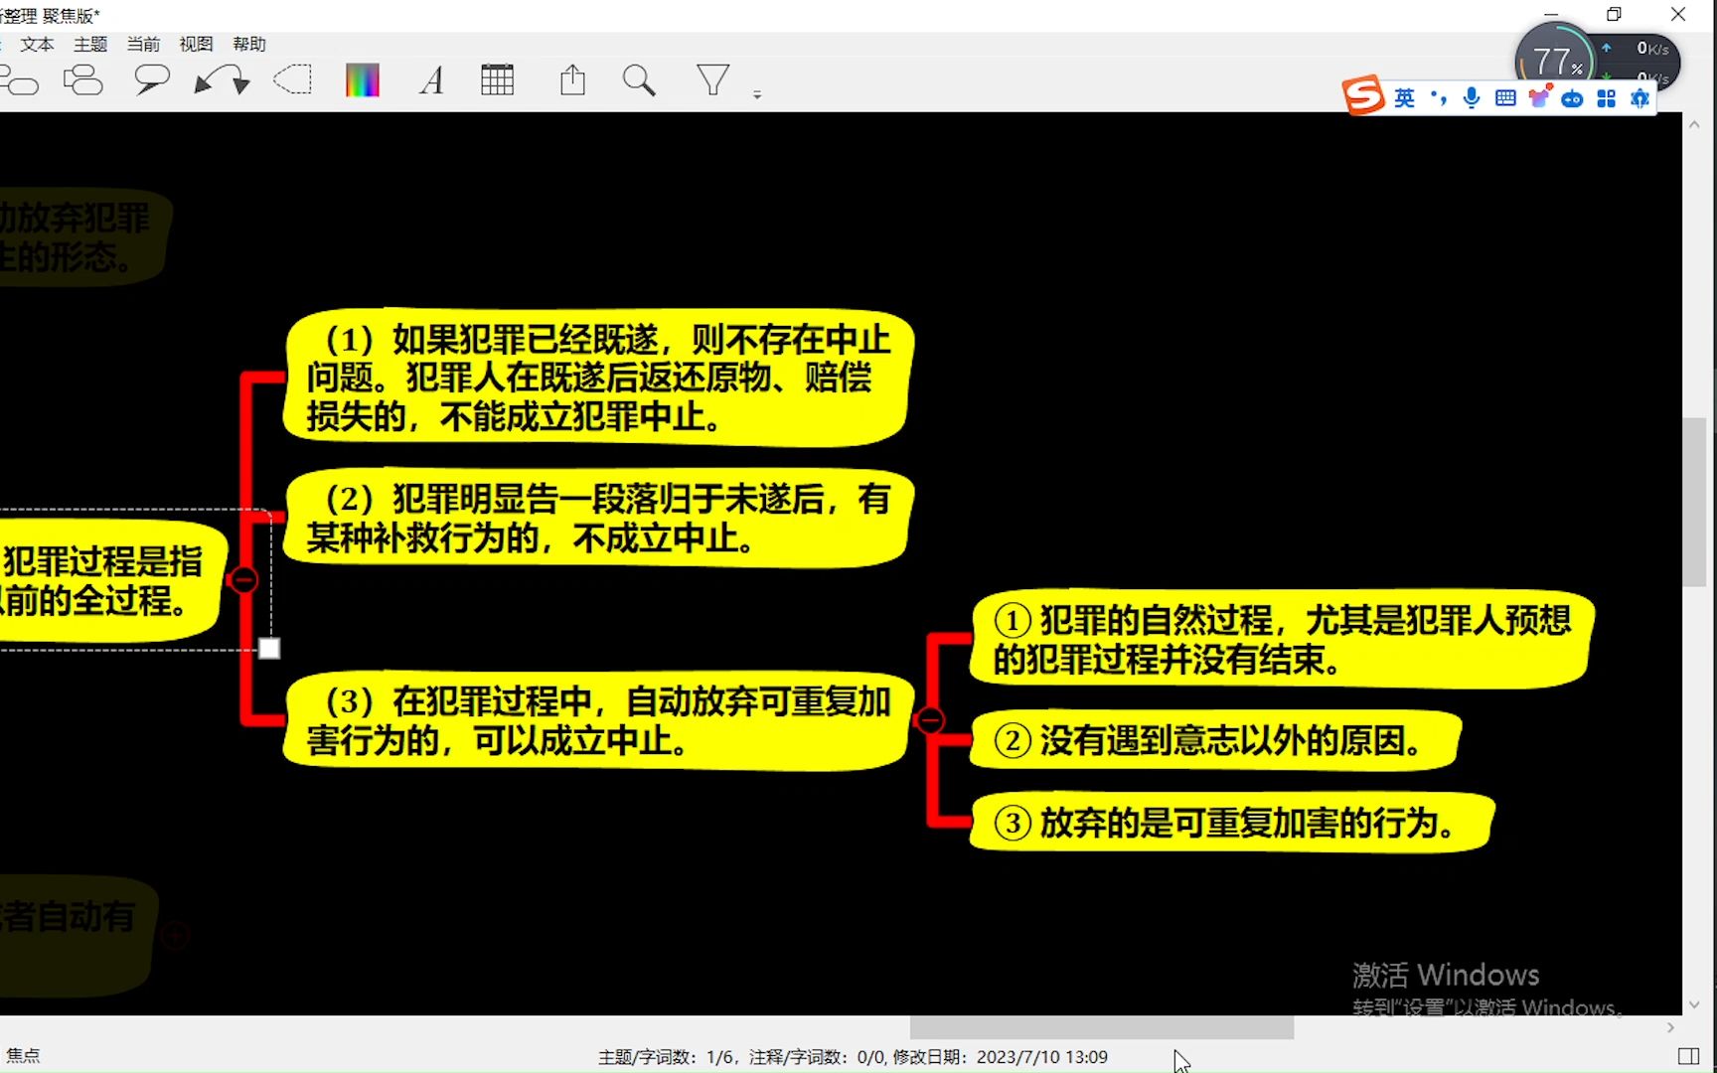Image resolution: width=1717 pixels, height=1073 pixels.
Task: Restore down the application window
Action: (1614, 14)
